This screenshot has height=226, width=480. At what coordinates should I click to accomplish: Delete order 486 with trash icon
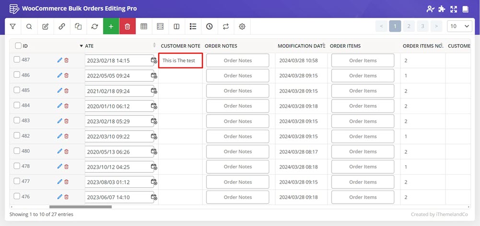(67, 75)
